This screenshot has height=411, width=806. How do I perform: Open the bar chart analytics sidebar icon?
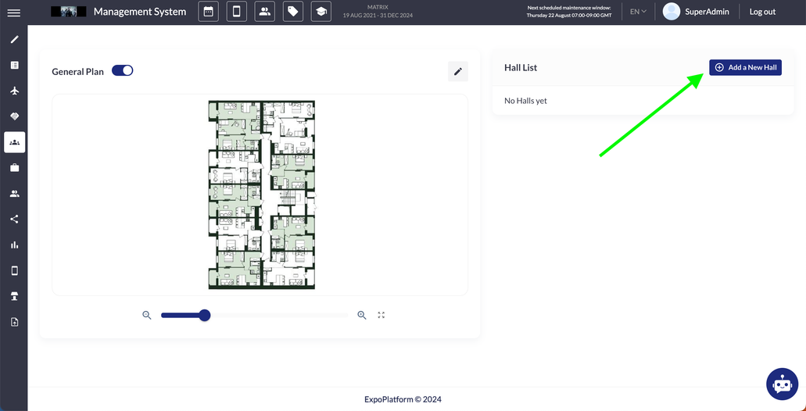point(14,245)
